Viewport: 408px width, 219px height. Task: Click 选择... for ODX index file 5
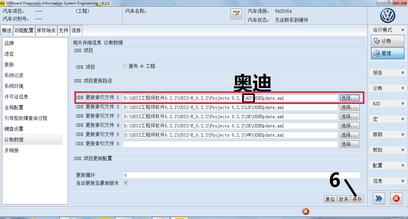point(349,135)
